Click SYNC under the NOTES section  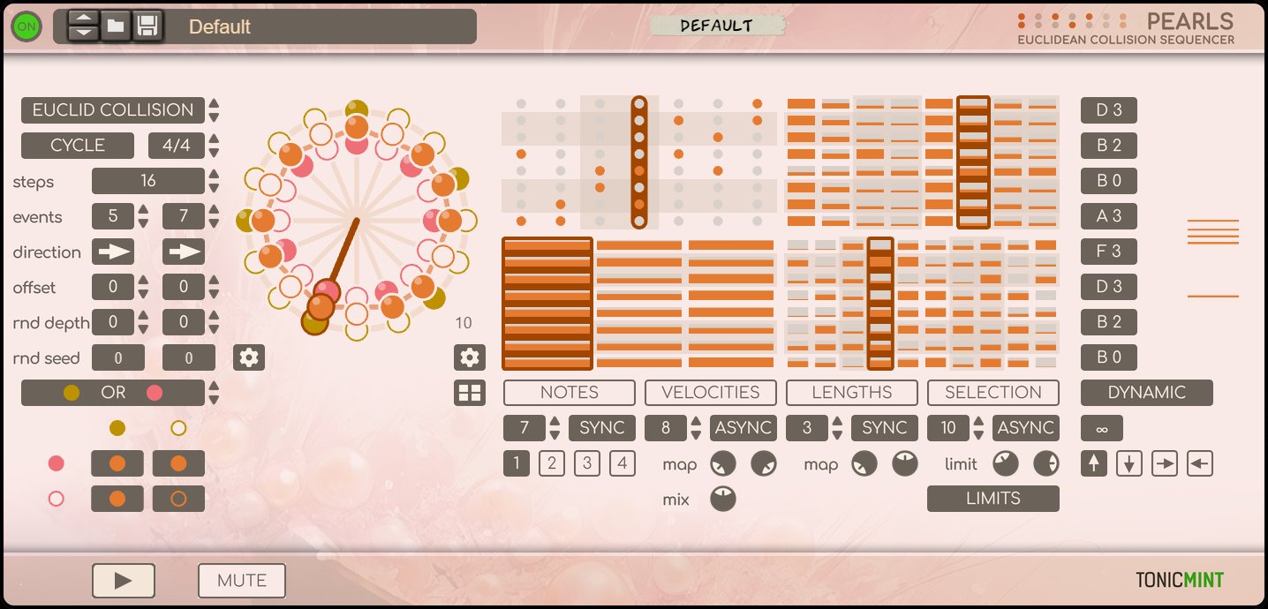click(601, 427)
